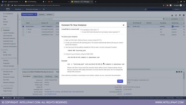Open the Launch Instance dropdown arrow

35,14
